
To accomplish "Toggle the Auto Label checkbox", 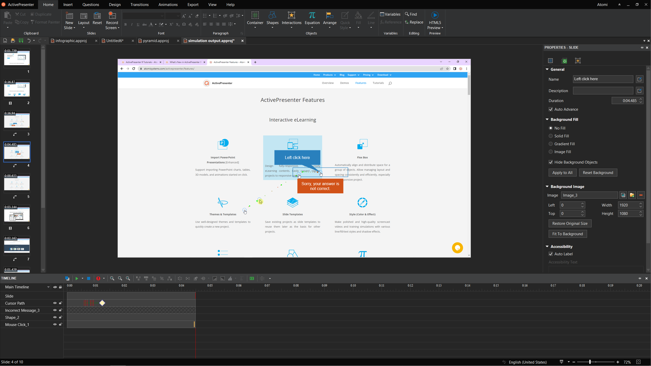I will [551, 254].
